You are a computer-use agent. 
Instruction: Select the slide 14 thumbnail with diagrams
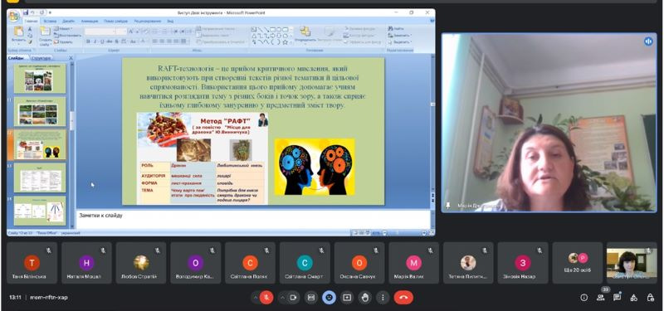tap(40, 211)
